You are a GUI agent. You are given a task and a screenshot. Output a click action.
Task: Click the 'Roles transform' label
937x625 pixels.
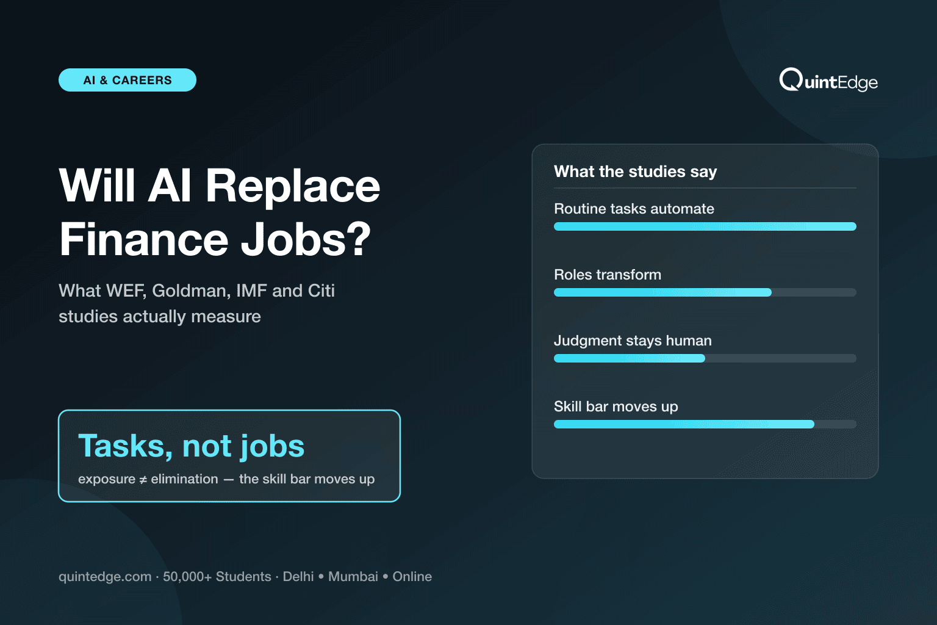tap(608, 275)
